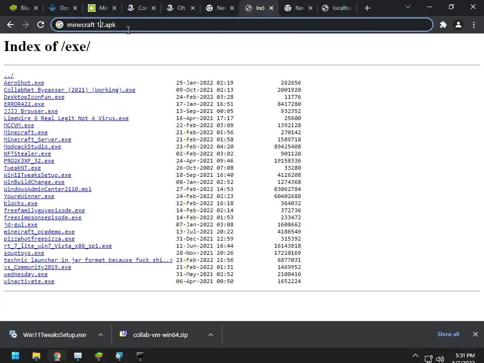This screenshot has height=363, width=484.
Task: Click jd-gui.exe link
Action: click(20, 225)
